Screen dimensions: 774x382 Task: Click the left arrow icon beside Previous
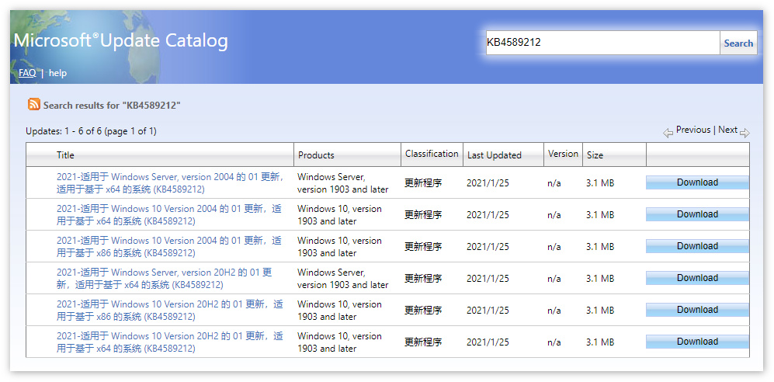[668, 133]
